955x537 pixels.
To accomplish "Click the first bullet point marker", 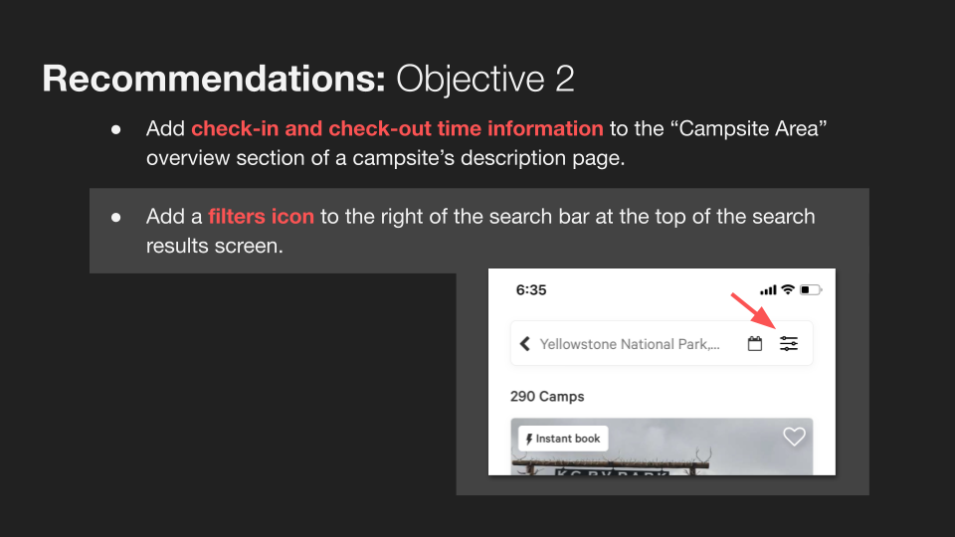I will click(115, 129).
